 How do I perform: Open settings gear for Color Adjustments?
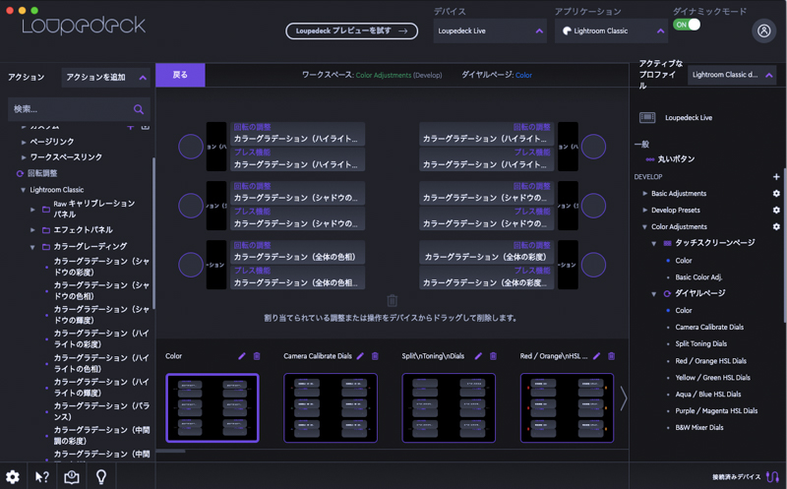[776, 227]
